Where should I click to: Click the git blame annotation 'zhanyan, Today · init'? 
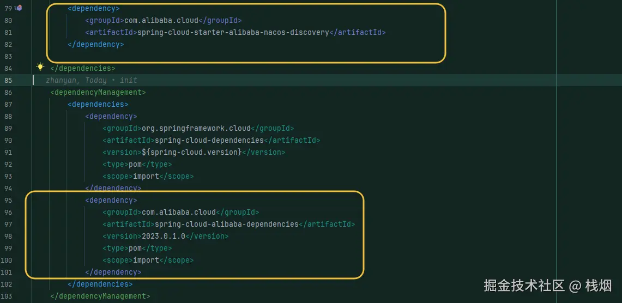pos(91,80)
